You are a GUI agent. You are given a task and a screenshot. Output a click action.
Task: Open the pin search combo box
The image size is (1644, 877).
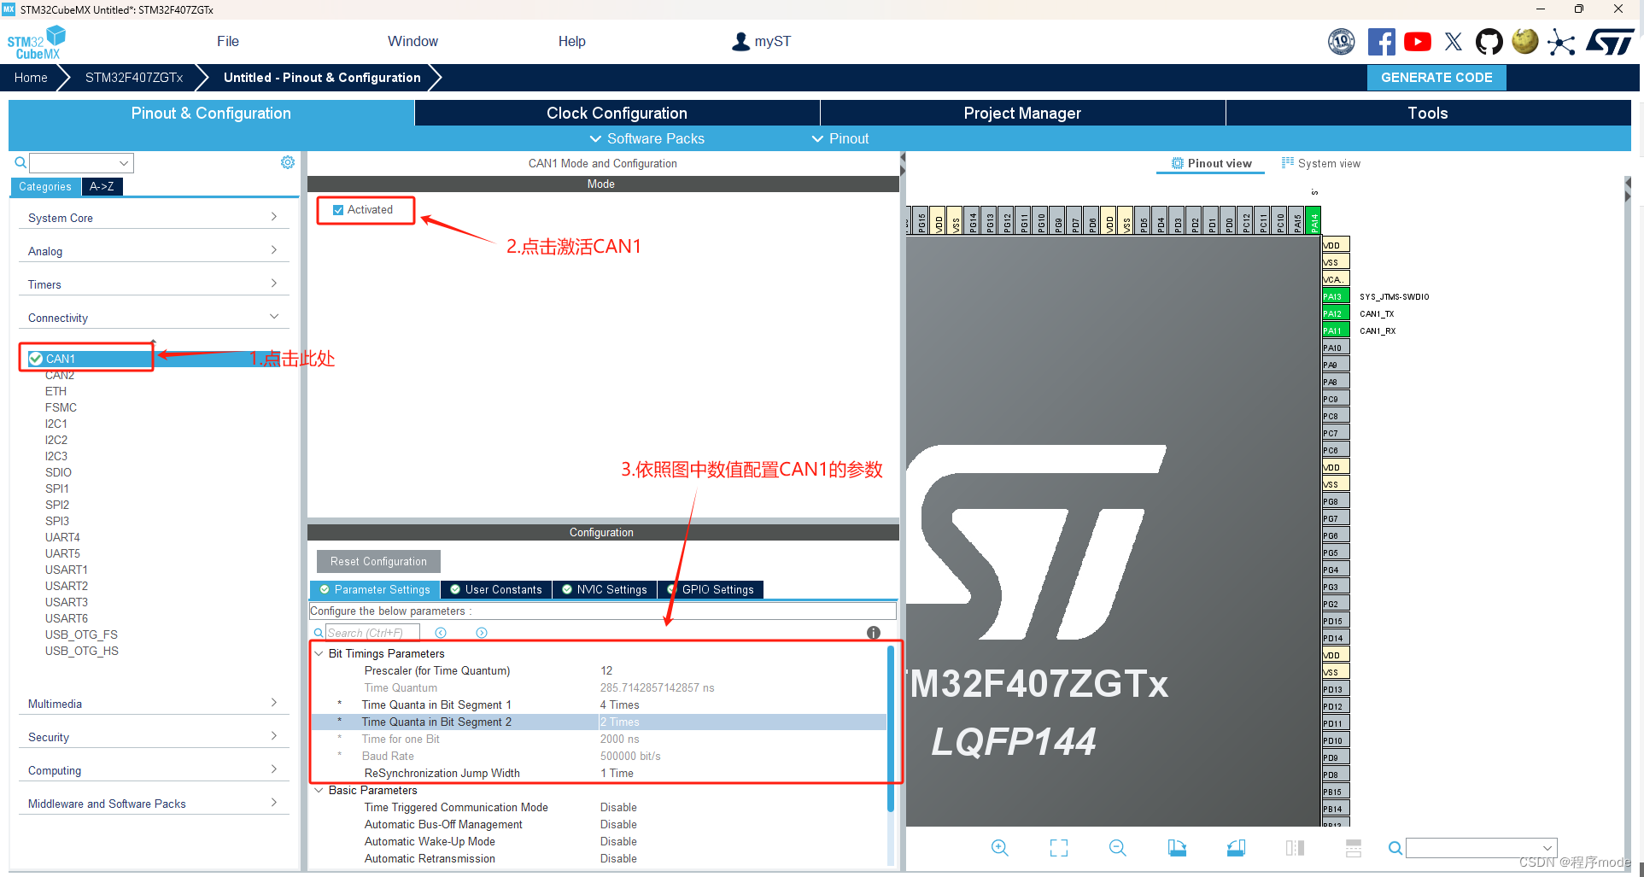pos(1482,848)
